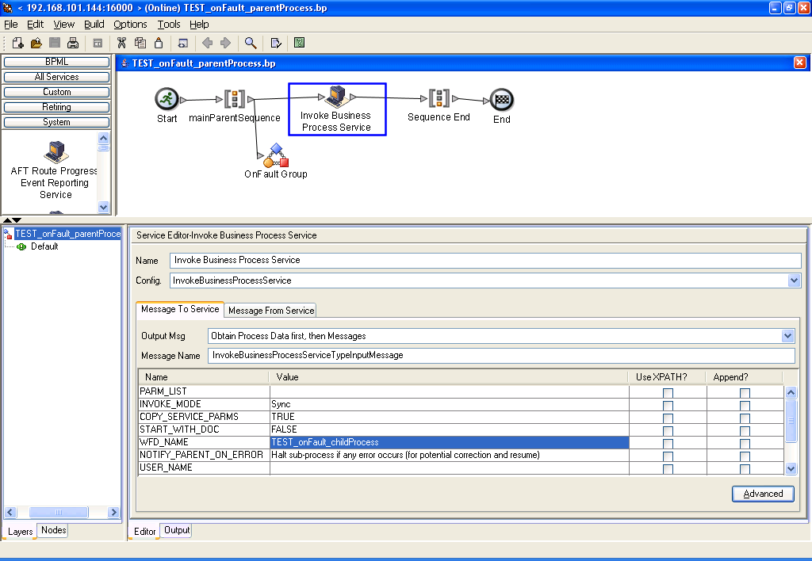The width and height of the screenshot is (812, 561).
Task: Click the New business process toolbar icon
Action: pos(18,43)
